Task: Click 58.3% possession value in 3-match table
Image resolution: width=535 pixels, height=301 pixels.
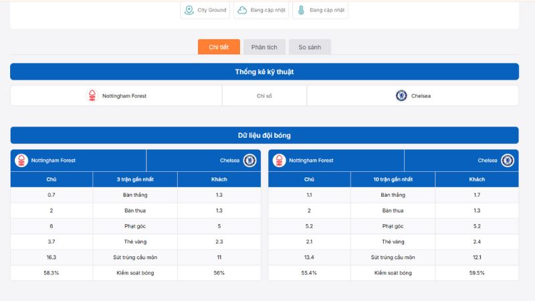Action: coord(51,273)
